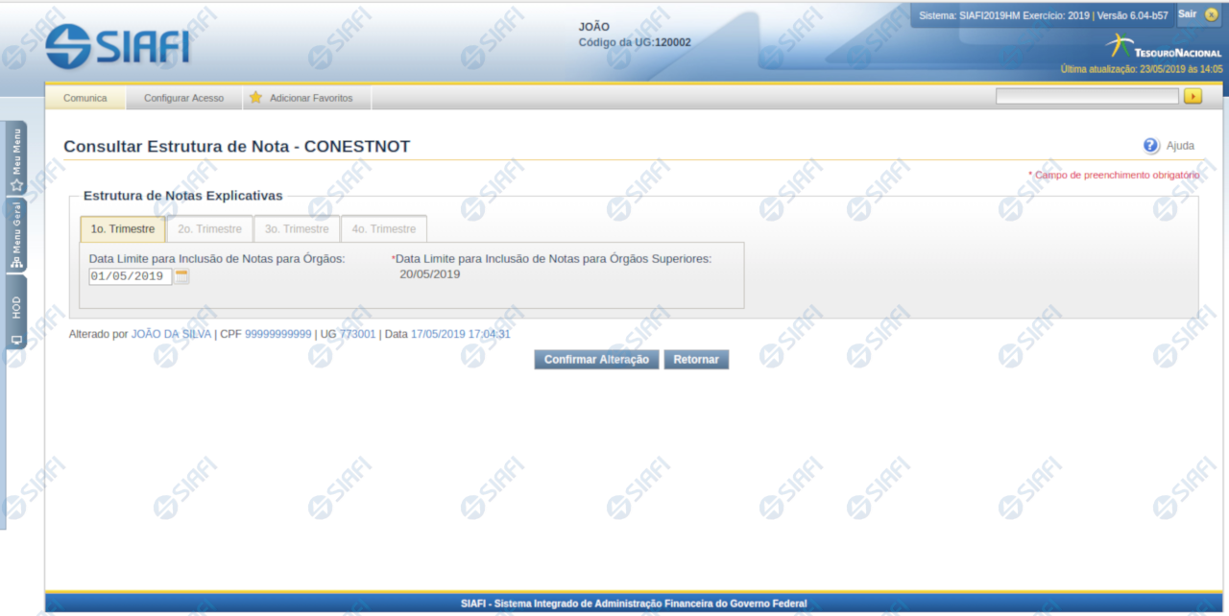Viewport: 1229px width, 616px height.
Task: Expand the HOD side panel
Action: point(16,319)
